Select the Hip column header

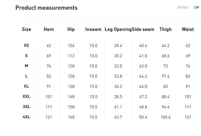click(x=71, y=30)
